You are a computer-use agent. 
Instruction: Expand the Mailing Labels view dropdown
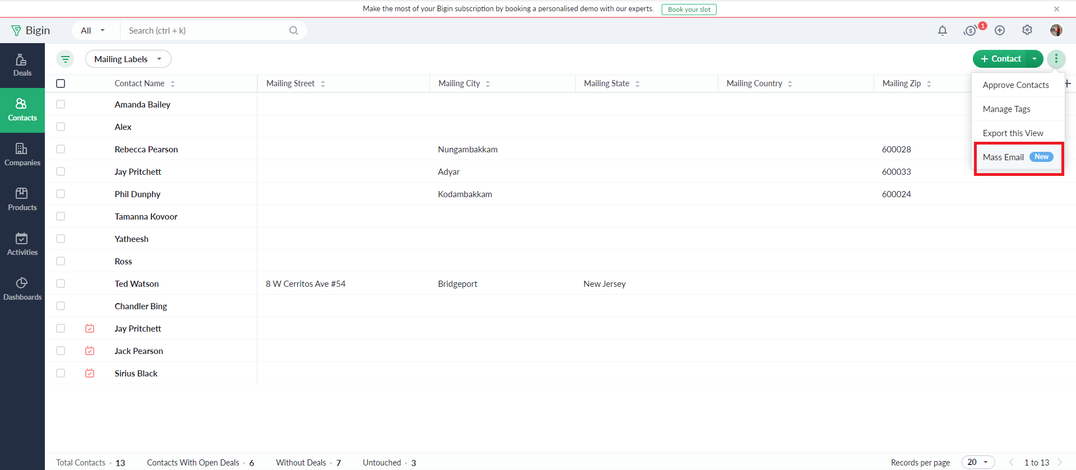click(x=128, y=59)
